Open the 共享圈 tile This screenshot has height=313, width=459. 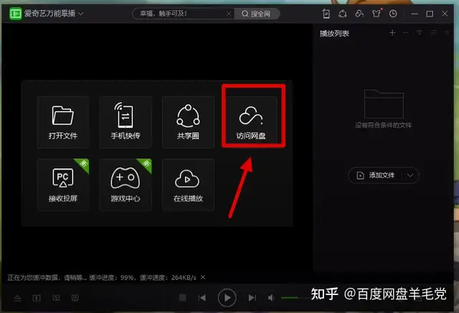[188, 122]
